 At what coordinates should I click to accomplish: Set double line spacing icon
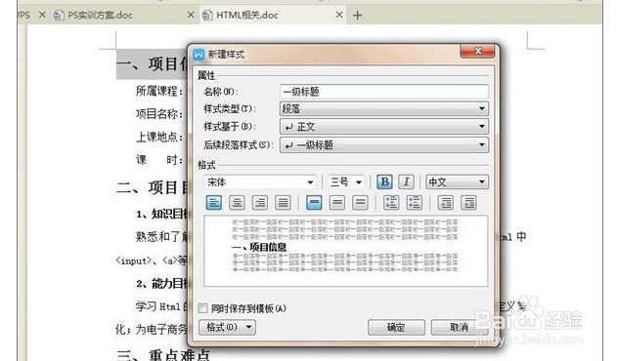click(x=360, y=203)
